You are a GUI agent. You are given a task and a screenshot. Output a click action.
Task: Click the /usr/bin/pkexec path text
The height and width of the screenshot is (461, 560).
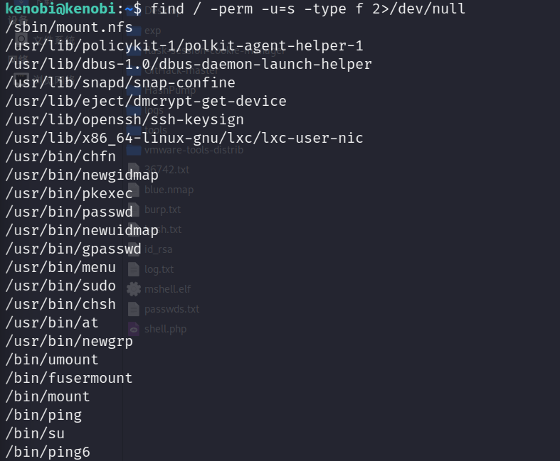pyautogui.click(x=69, y=193)
